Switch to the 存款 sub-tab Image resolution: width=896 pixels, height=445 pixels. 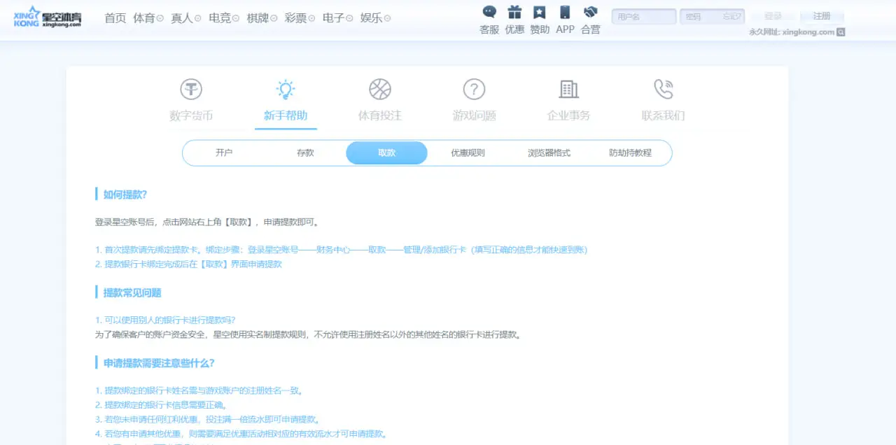[305, 153]
